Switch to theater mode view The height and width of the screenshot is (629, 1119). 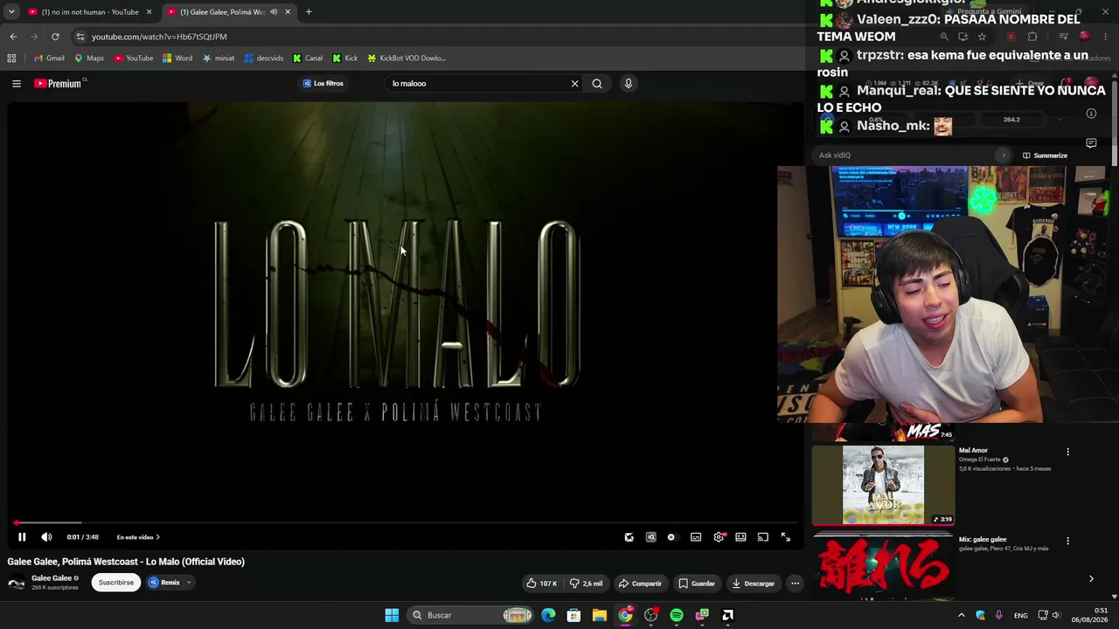[740, 537]
